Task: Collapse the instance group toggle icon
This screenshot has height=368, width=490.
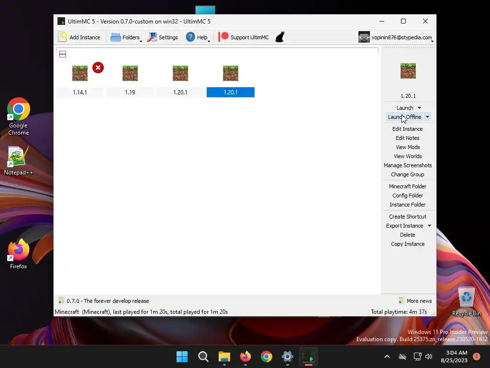Action: pos(63,54)
